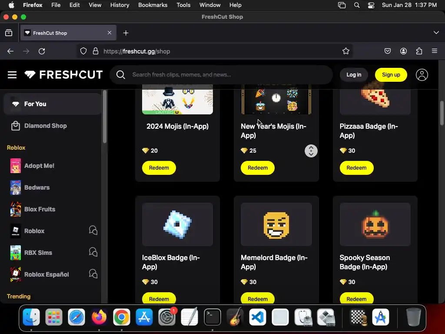Click the tracking protection shield icon
445x334 pixels.
(x=83, y=51)
